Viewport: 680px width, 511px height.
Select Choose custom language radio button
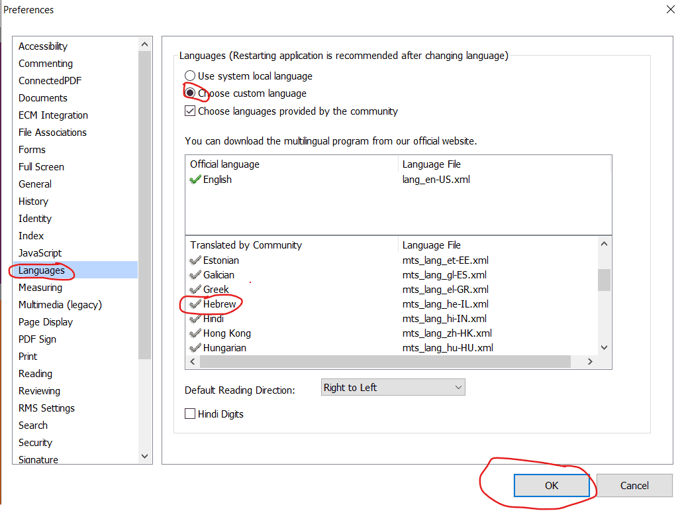pos(190,93)
